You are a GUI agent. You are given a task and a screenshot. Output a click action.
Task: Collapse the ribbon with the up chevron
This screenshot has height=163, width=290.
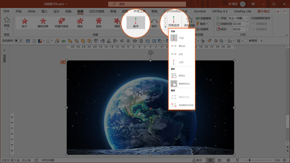point(287,35)
